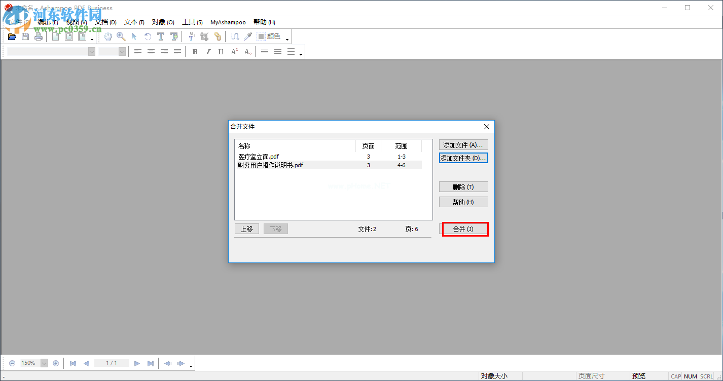
Task: Open the 视图 (V) menu
Action: tap(77, 22)
